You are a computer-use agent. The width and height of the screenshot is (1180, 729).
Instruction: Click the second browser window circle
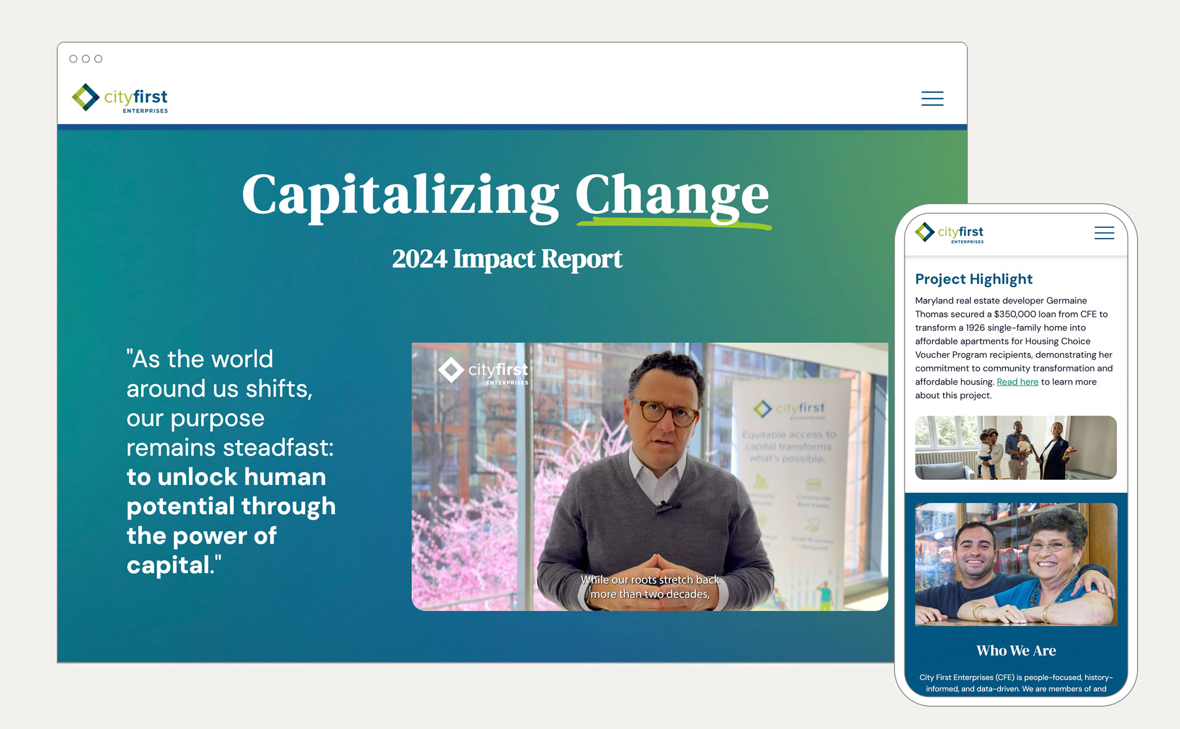pyautogui.click(x=86, y=59)
